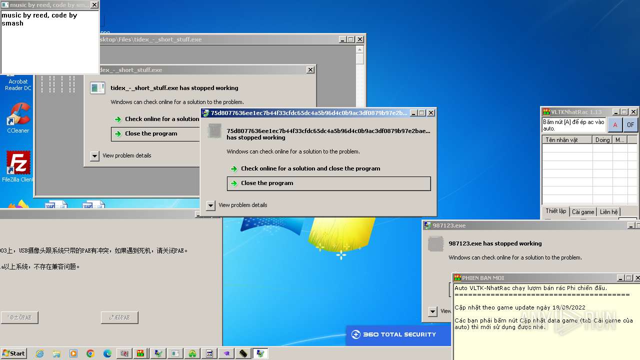The width and height of the screenshot is (640, 360).
Task: Click the grey program icon in 75d807 dialog
Action: point(214,131)
